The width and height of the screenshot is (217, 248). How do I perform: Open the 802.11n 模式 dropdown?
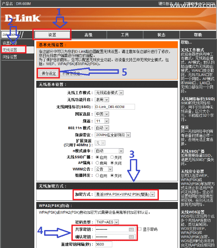(102, 128)
